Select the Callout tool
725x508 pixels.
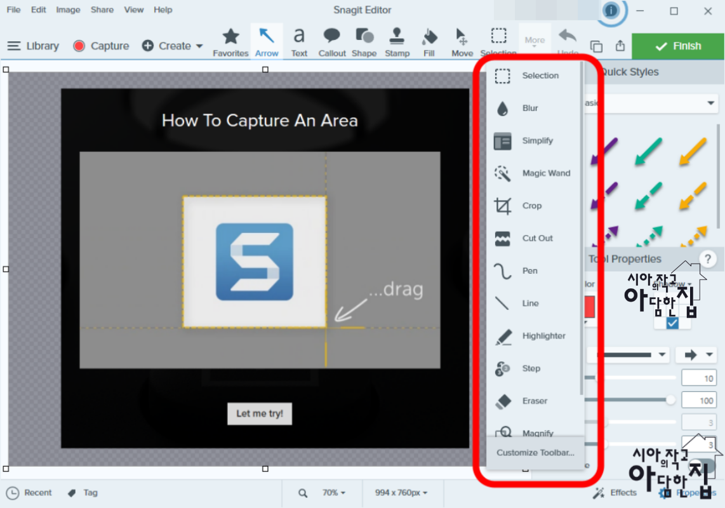click(331, 43)
